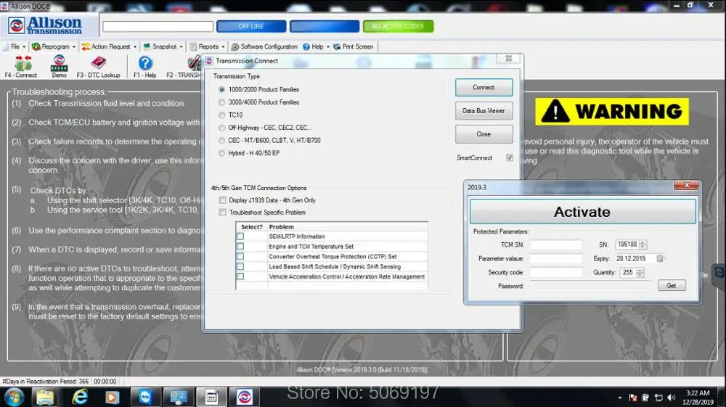Click the blank top header text box

pyautogui.click(x=158, y=27)
